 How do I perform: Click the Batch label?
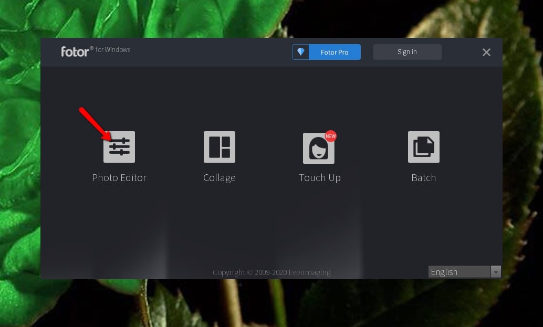[423, 177]
